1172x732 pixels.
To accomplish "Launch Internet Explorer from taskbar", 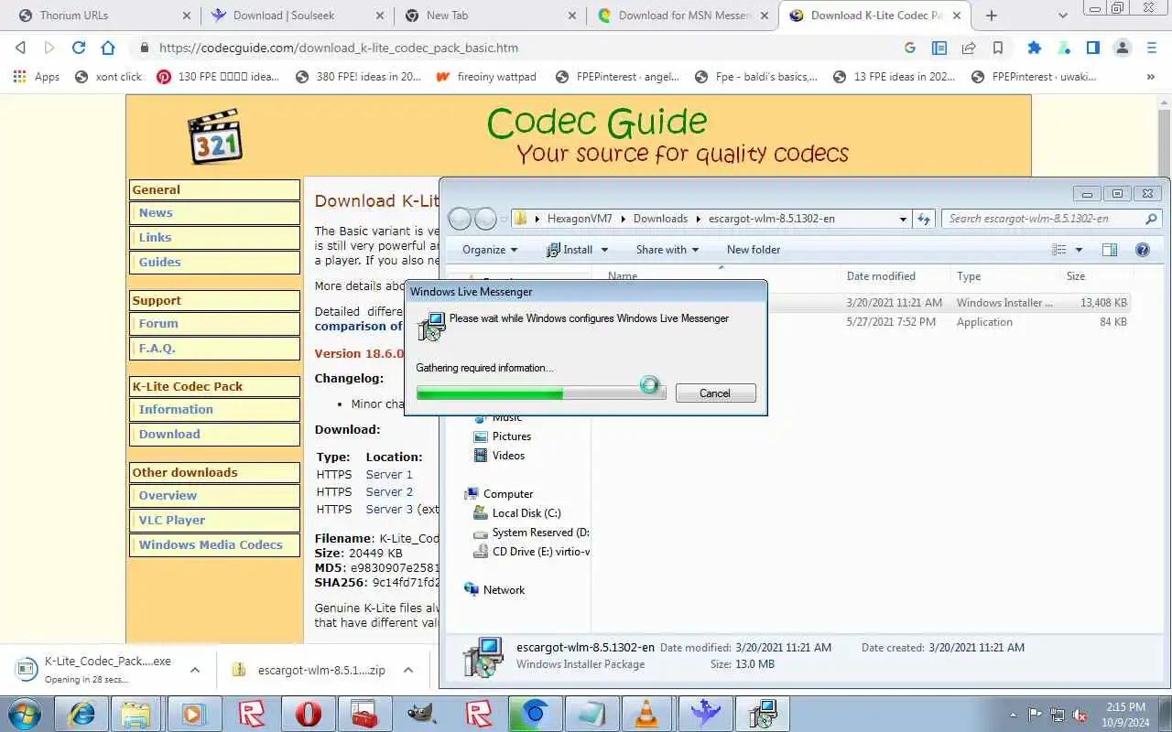I will point(81,714).
